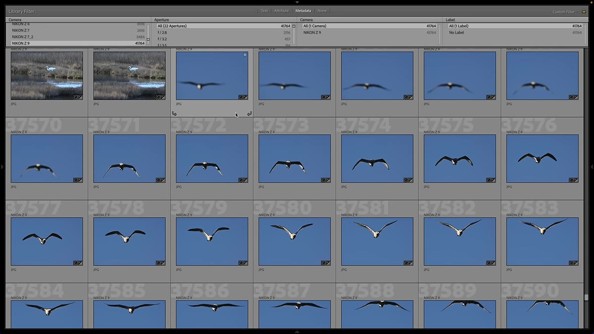Click the keyword badge on photo 37581

[x=406, y=263]
